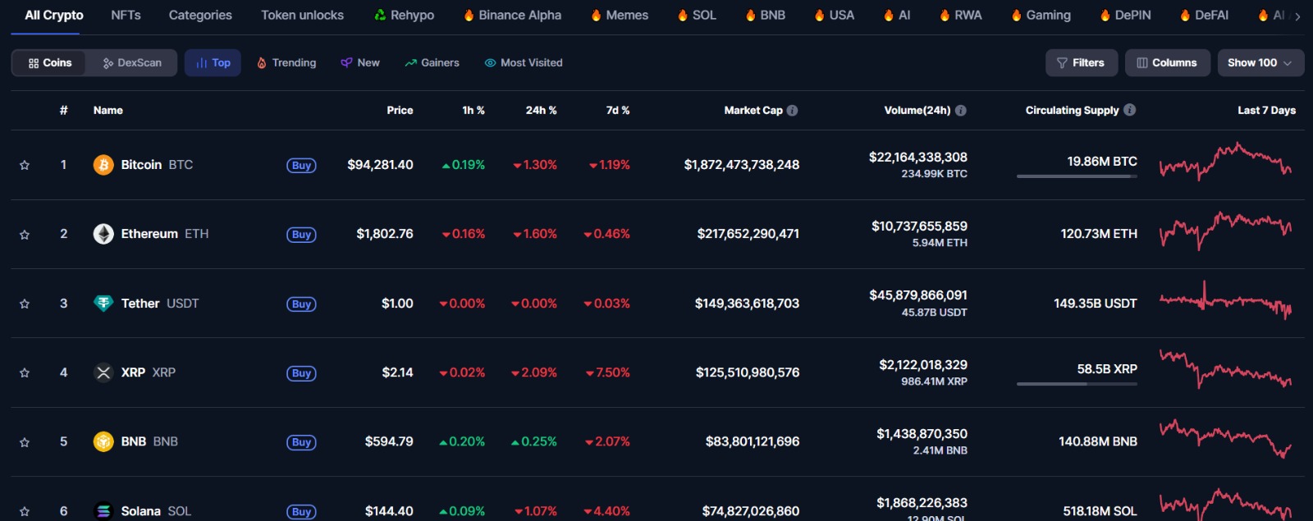The image size is (1313, 521).
Task: Toggle watchlist star for Bitcoin
Action: point(25,165)
